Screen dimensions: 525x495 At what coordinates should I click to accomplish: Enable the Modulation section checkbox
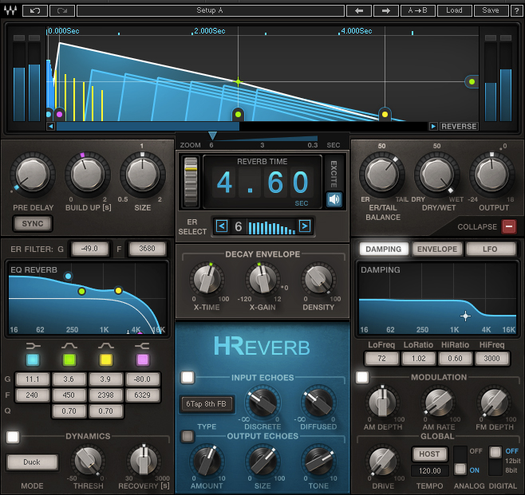[362, 377]
